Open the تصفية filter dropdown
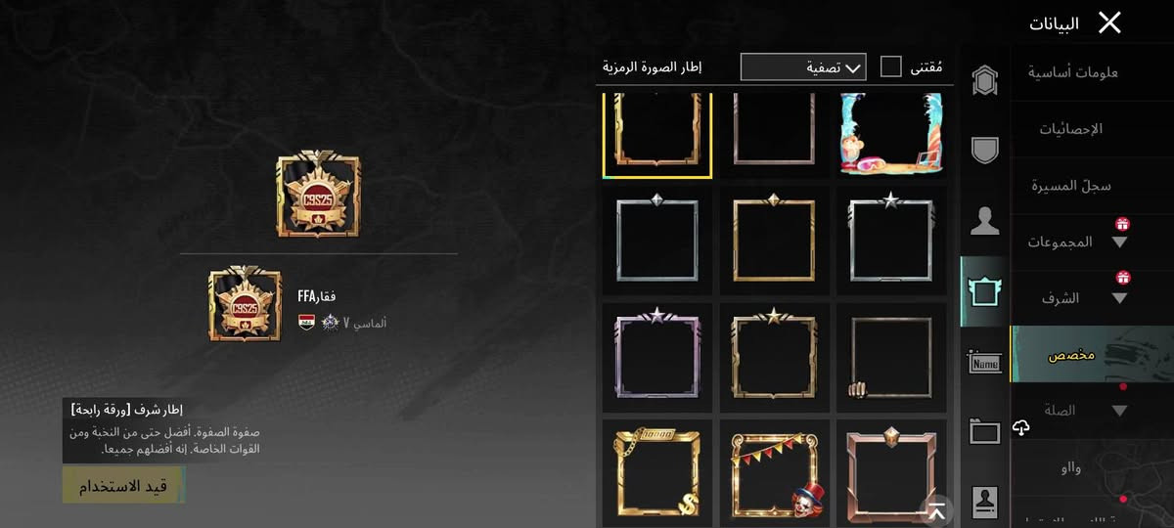This screenshot has width=1174, height=528. pyautogui.click(x=803, y=66)
